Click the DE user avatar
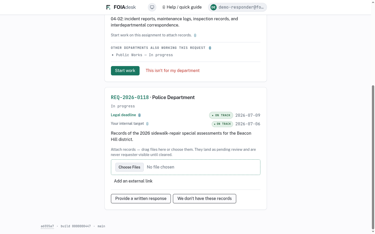The height and width of the screenshot is (234, 375). coord(214,7)
